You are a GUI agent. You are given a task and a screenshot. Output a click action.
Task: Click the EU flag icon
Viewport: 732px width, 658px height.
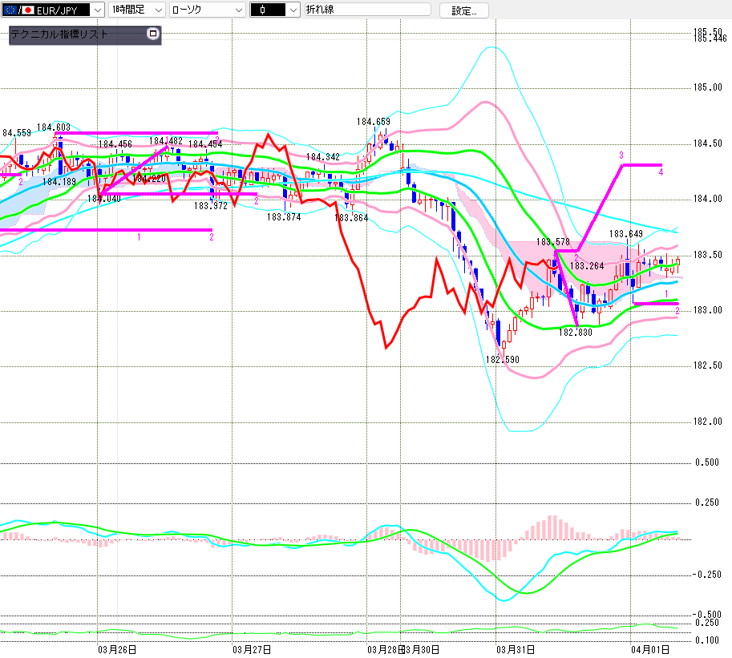tap(10, 10)
